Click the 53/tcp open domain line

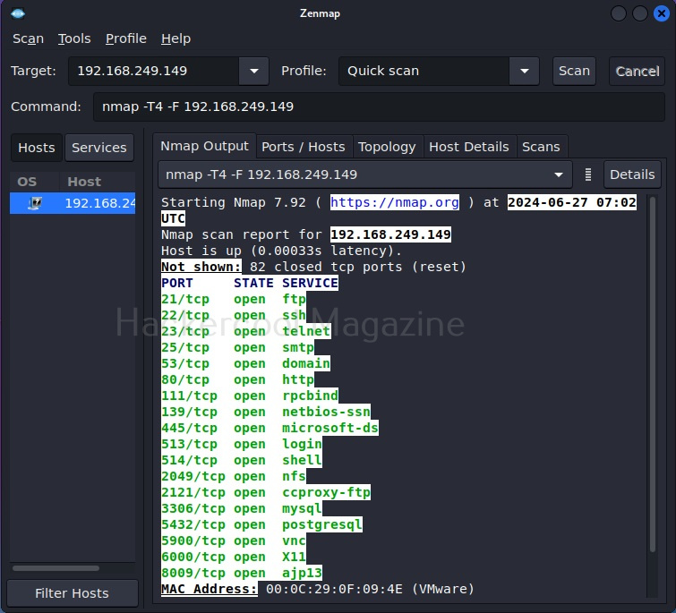click(x=245, y=363)
